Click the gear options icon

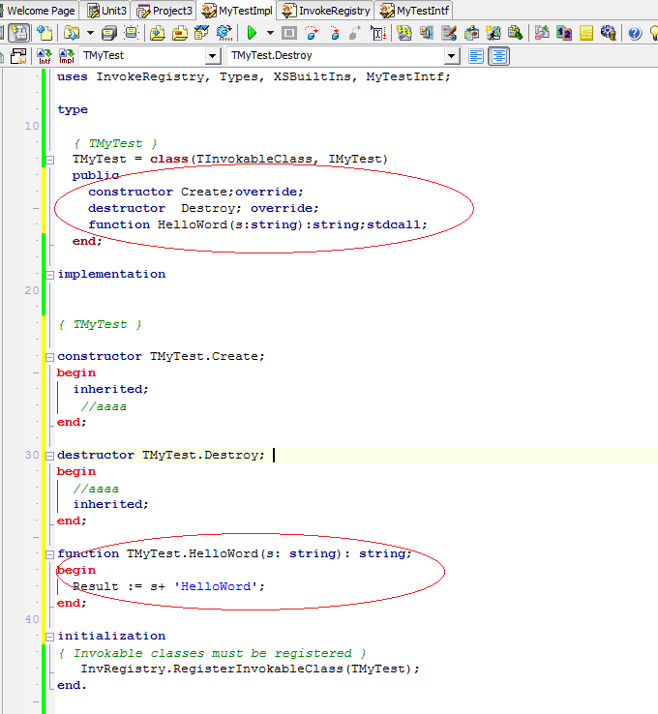609,33
